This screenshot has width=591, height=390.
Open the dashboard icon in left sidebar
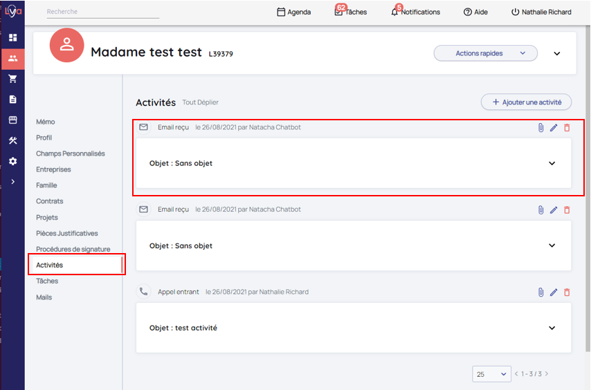[12, 37]
